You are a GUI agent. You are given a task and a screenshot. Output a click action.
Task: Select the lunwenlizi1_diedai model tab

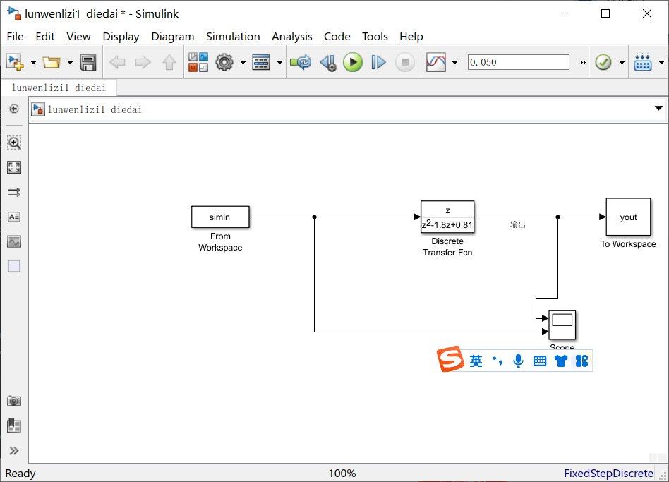click(59, 88)
